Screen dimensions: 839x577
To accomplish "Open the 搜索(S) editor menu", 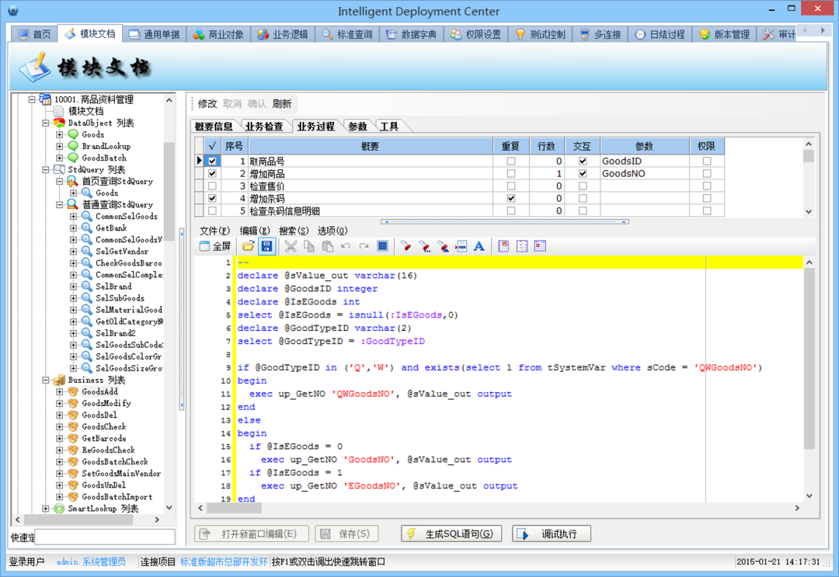I will click(293, 231).
